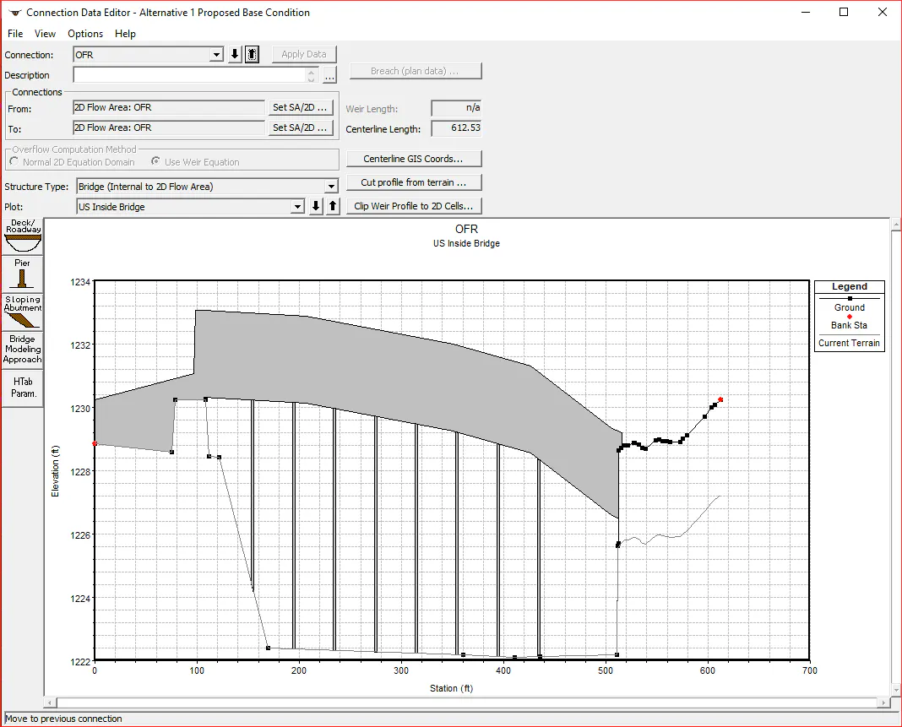Click the Description input field
902x727 pixels.
(190, 75)
